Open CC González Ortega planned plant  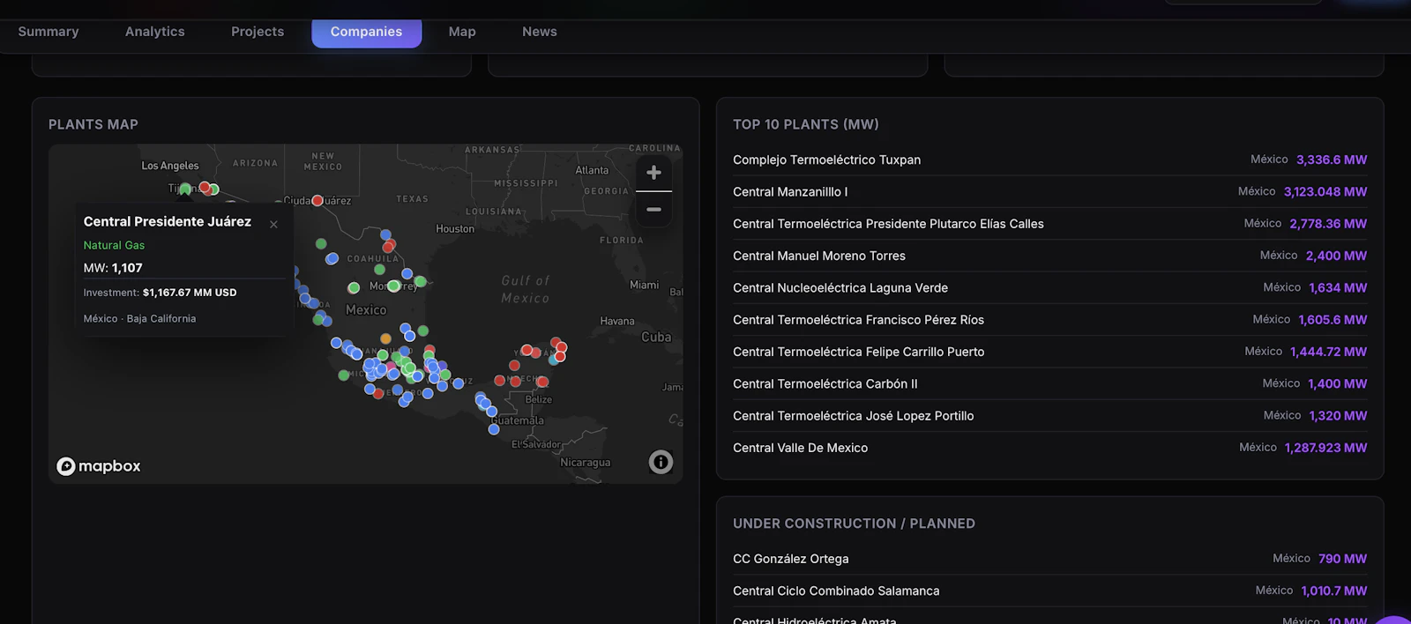coord(1049,559)
